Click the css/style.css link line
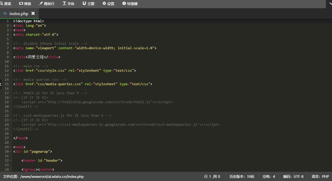332x181 pixels. tap(75, 71)
